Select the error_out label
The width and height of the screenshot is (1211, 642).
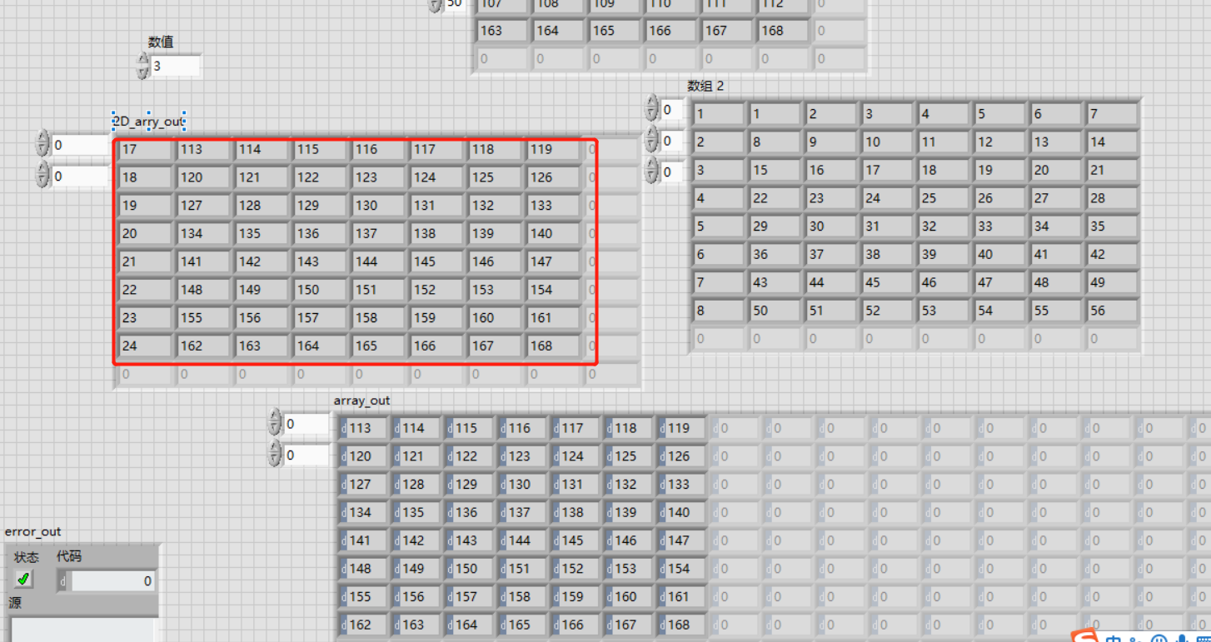point(32,531)
